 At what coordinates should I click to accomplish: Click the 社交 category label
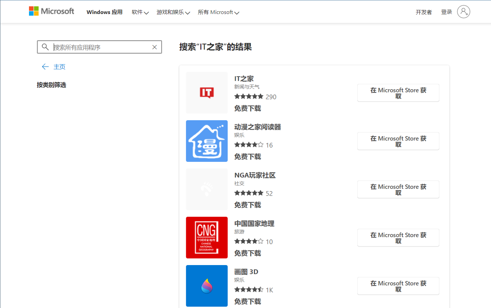pyautogui.click(x=239, y=183)
